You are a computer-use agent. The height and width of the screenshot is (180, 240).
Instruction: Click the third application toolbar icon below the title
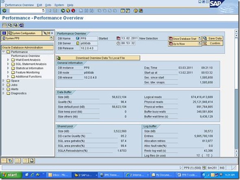point(16,25)
